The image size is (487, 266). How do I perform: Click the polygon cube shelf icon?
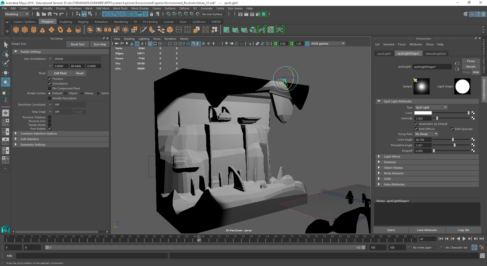click(x=25, y=30)
